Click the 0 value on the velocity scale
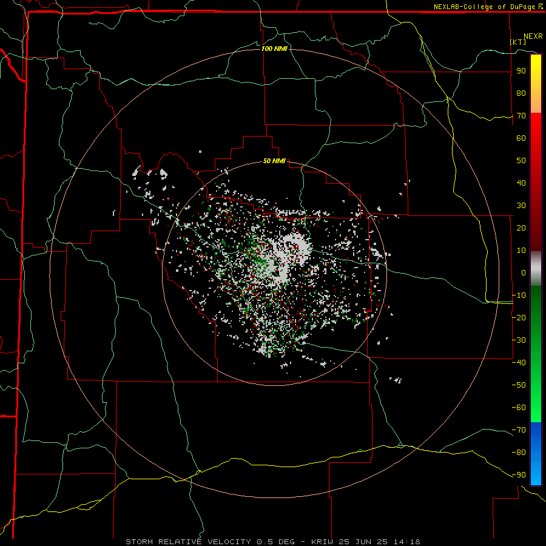Viewport: 546px width, 546px height. 524,272
